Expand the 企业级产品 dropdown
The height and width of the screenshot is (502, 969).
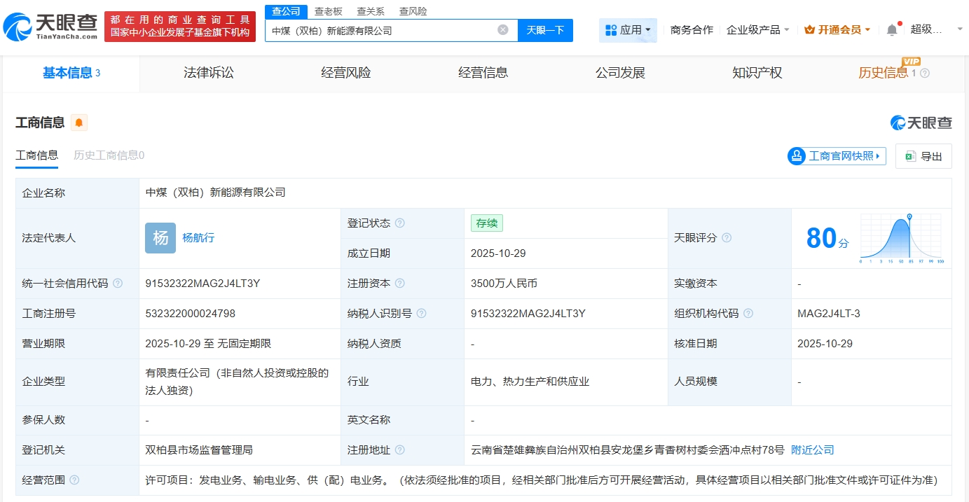[758, 30]
